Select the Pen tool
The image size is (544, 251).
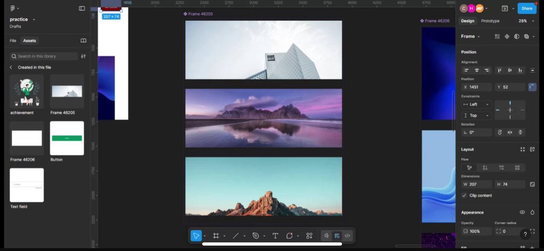(256, 236)
